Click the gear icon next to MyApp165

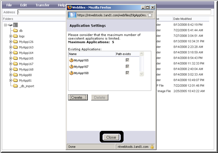point(71,60)
